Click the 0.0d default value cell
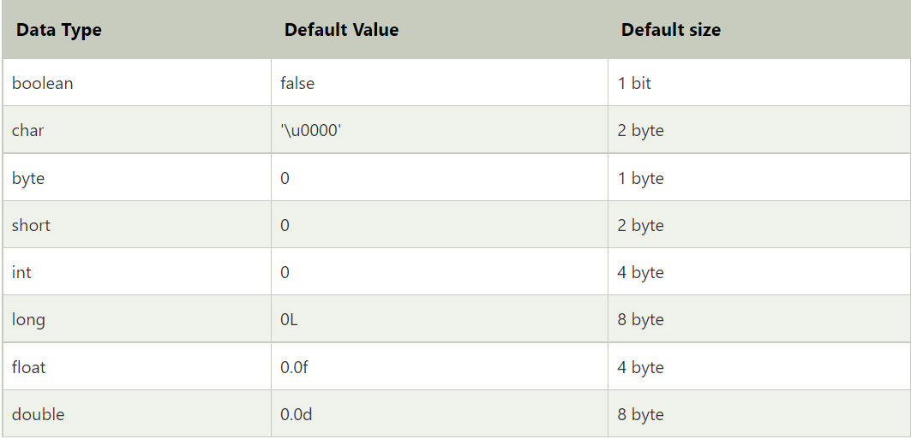The width and height of the screenshot is (911, 439). [297, 414]
